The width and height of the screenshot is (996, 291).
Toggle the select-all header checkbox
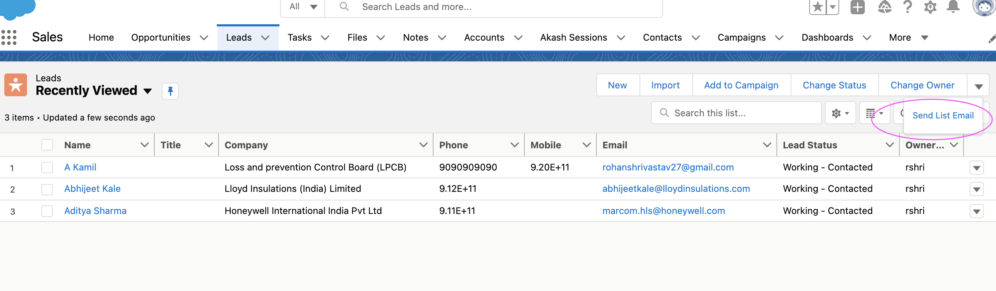click(47, 145)
